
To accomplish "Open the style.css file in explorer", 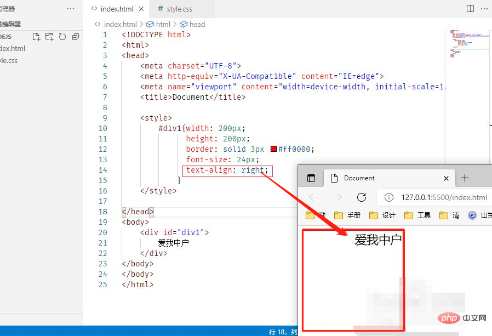I will coord(9,61).
